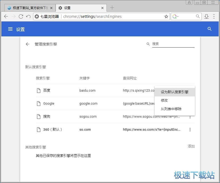The height and width of the screenshot is (183, 220).
Task: Click the page icon of 搜狗 row
Action: (x=39, y=117)
